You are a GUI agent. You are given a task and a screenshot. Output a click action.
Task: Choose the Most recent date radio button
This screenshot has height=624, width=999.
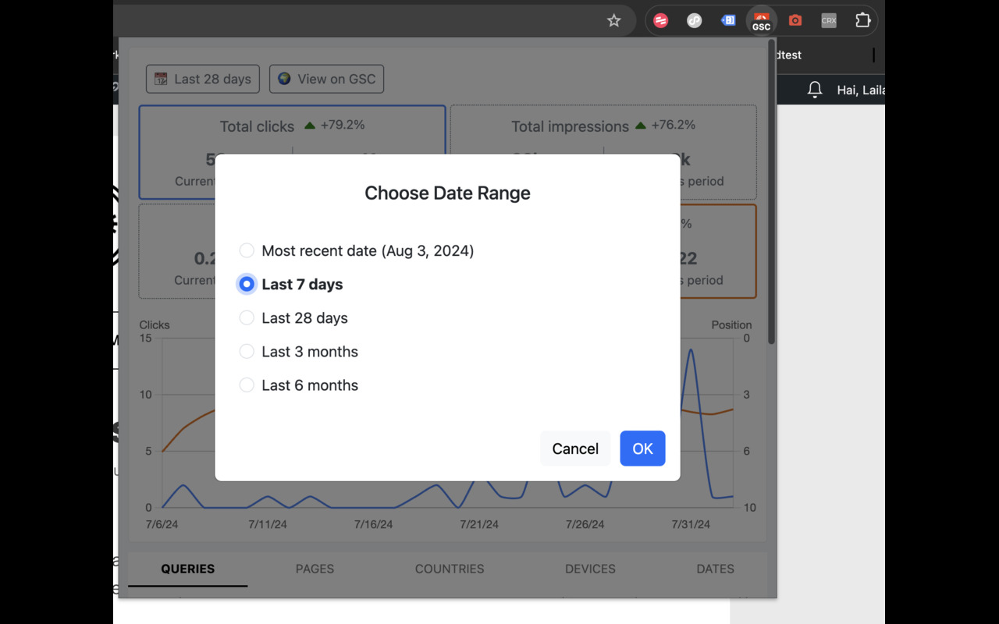(x=247, y=250)
